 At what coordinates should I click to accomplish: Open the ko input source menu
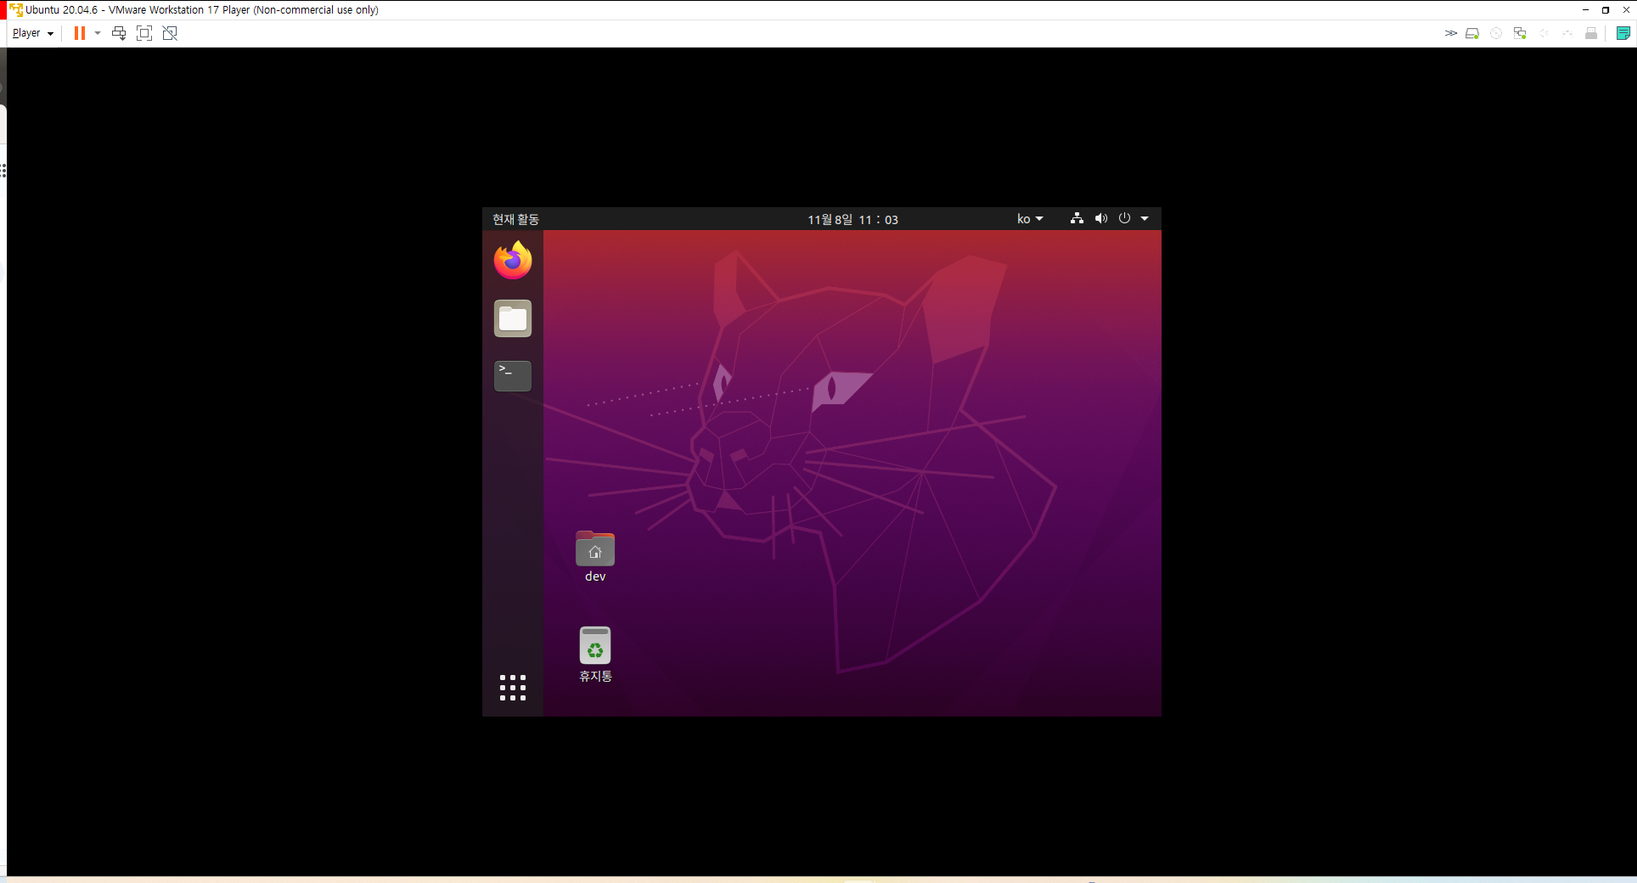click(x=1030, y=219)
